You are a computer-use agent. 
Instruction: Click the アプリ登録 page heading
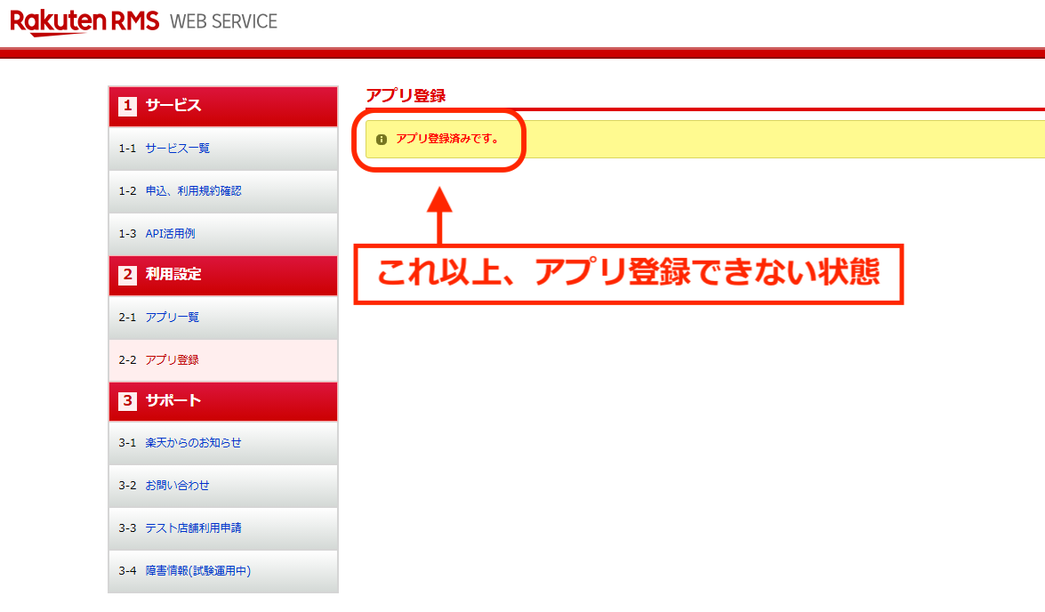point(406,96)
